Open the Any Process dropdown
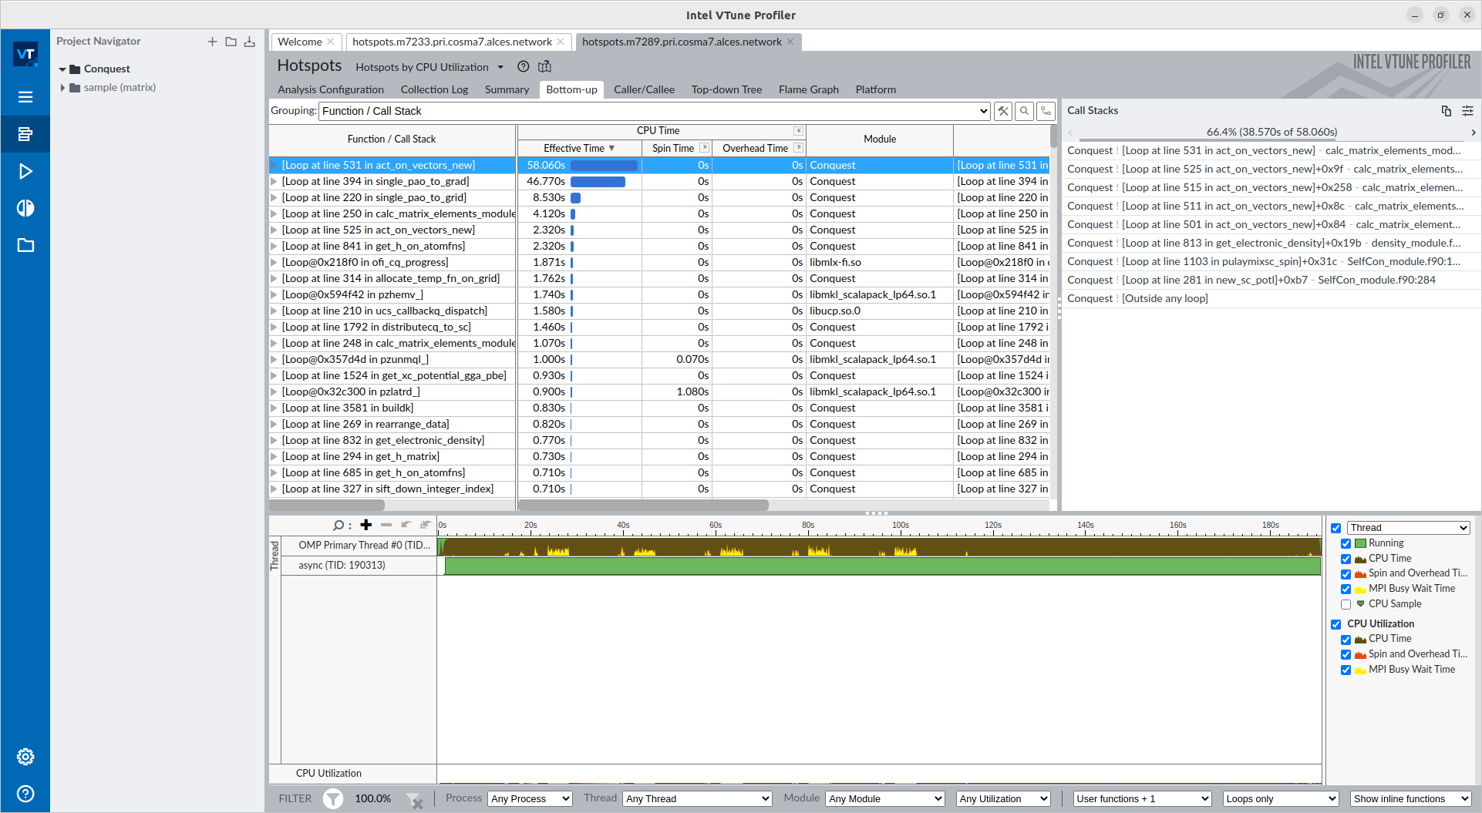This screenshot has height=813, width=1482. pos(530,798)
